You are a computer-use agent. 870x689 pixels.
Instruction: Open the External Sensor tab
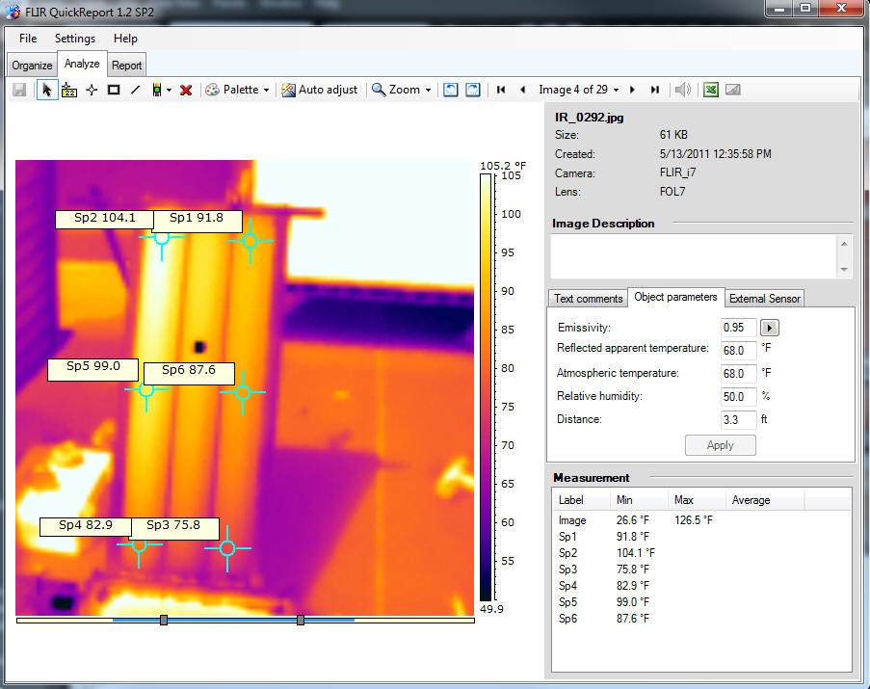764,299
